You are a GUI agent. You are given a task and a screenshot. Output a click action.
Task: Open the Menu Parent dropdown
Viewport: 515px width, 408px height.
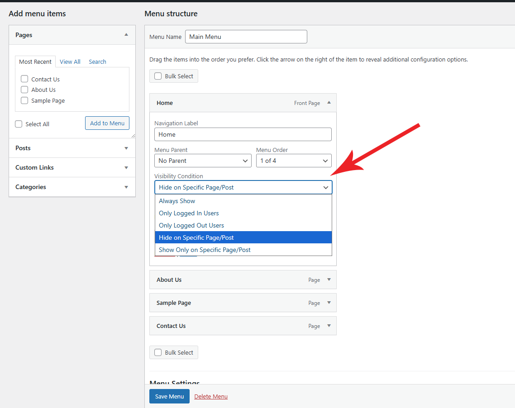pyautogui.click(x=203, y=161)
